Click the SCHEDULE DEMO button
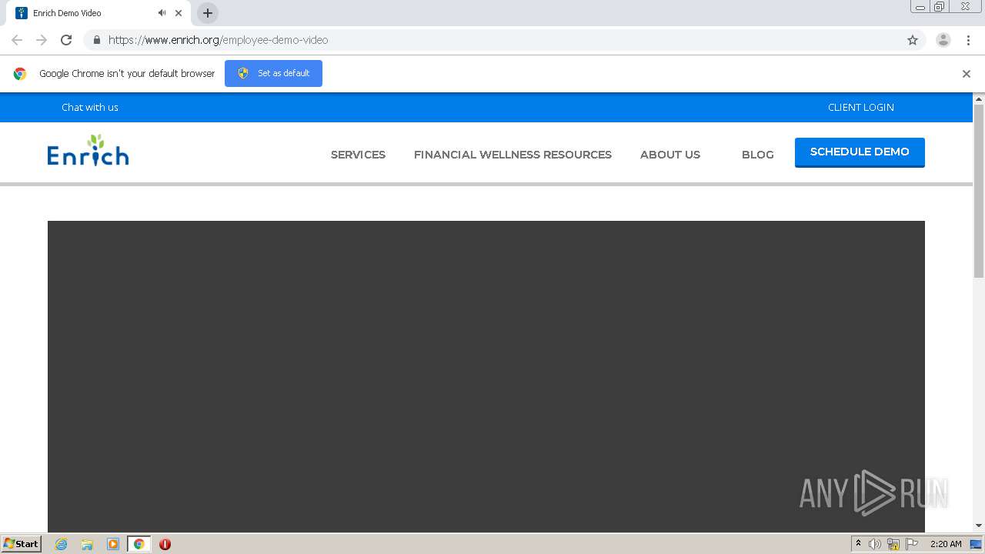This screenshot has width=985, height=554. 860,152
